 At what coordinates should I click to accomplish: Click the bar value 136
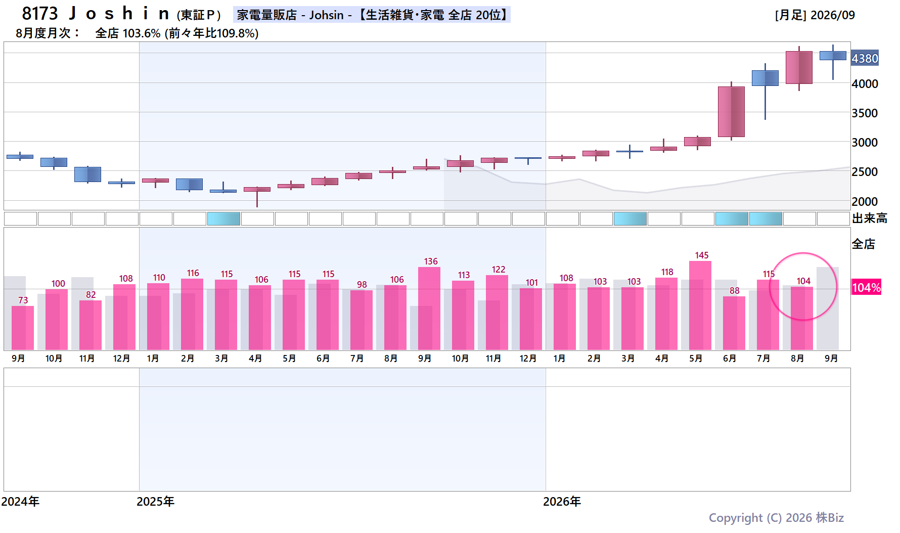click(431, 261)
